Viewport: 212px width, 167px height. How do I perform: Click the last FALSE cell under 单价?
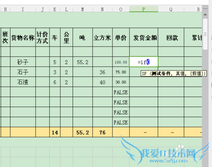(x=121, y=122)
